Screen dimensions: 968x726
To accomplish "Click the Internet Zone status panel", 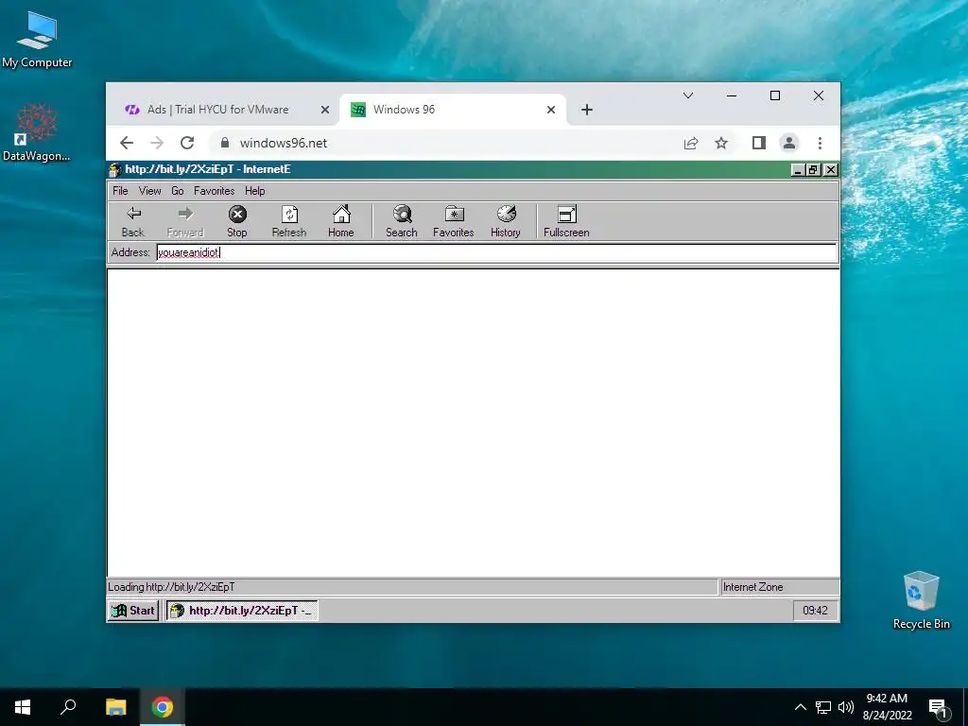I will (780, 587).
